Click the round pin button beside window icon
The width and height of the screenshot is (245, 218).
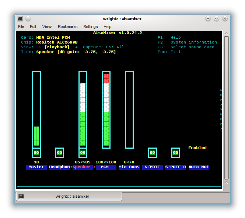pyautogui.click(x=28, y=19)
